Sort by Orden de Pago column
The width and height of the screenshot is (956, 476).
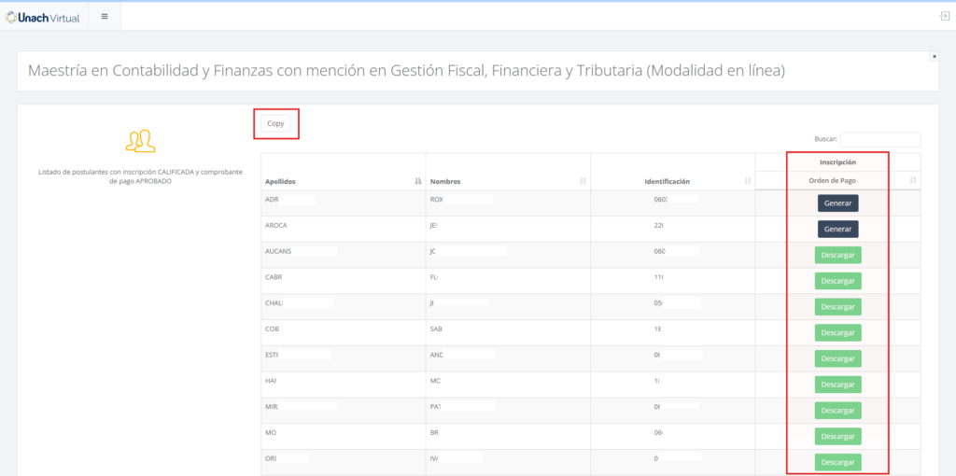[x=837, y=180]
